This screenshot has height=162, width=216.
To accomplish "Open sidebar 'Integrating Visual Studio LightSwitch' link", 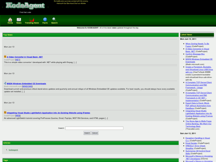I will tap(199, 114).
